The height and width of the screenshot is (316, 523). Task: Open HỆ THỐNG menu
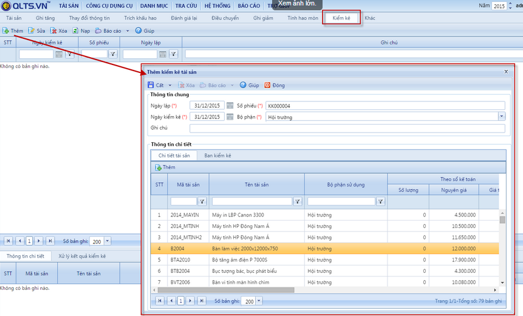(217, 5)
